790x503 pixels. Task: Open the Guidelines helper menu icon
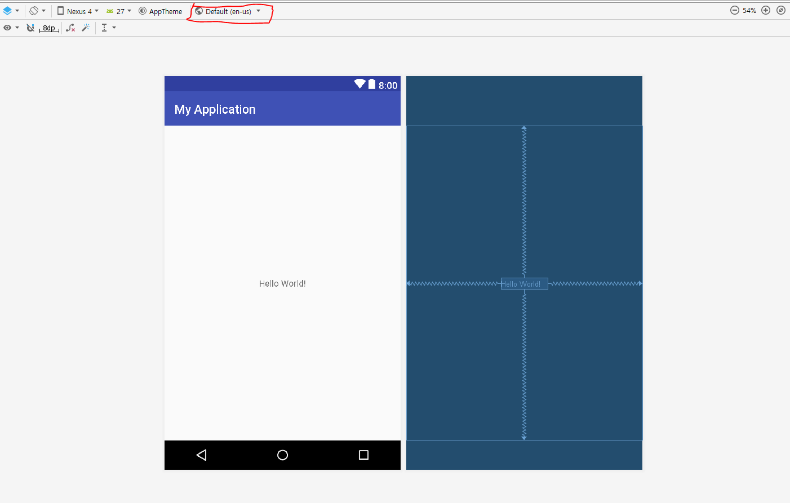[108, 28]
